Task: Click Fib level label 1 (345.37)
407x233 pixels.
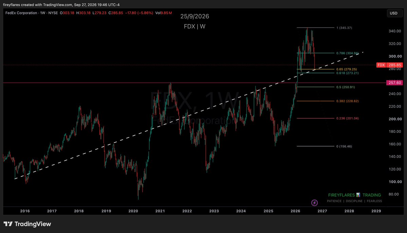Action: point(344,28)
